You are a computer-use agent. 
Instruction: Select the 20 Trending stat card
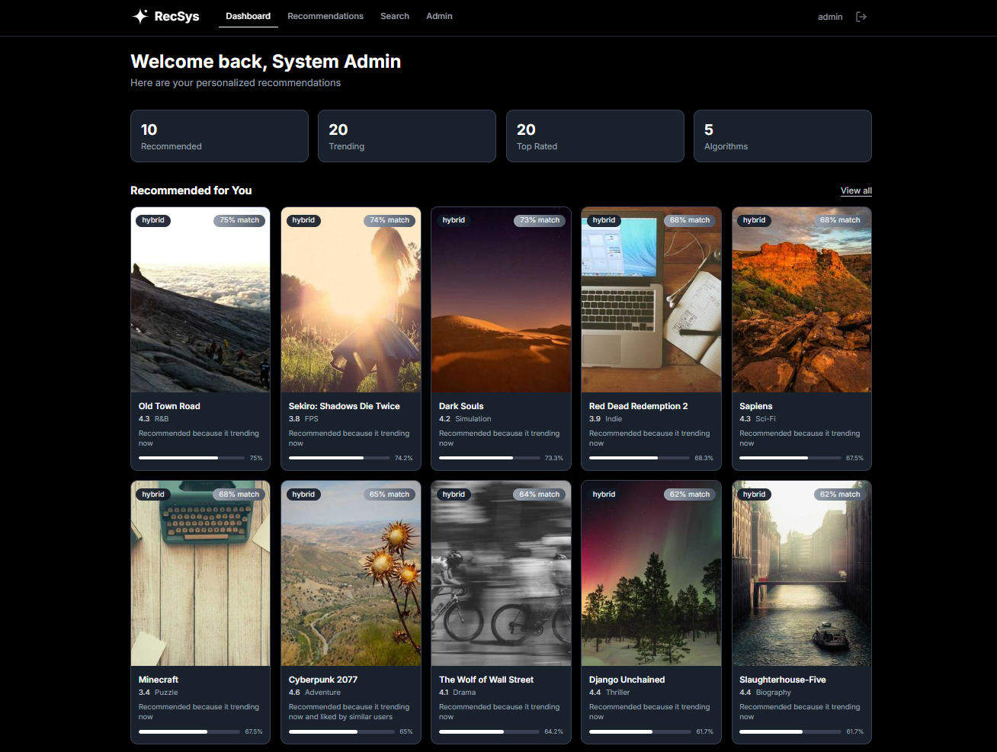pos(407,136)
